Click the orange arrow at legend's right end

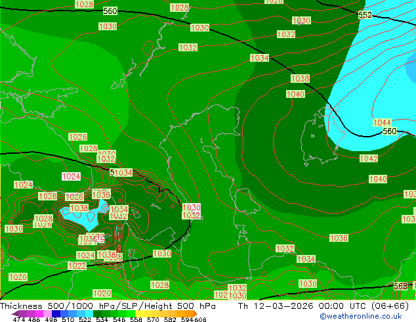click(196, 313)
